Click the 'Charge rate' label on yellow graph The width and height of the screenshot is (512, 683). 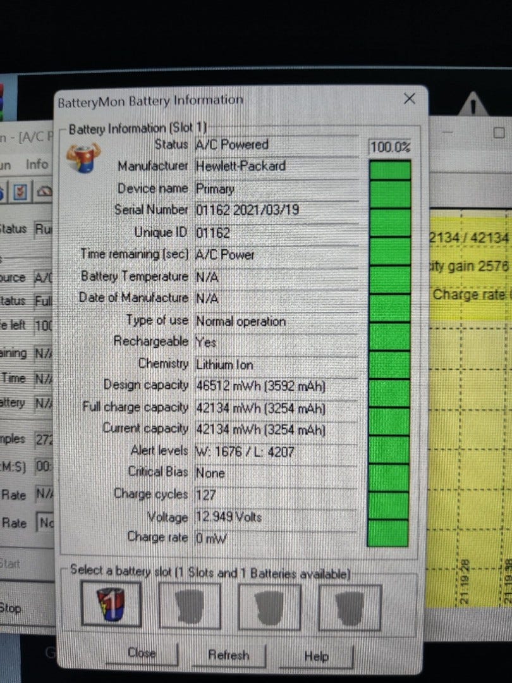click(x=470, y=294)
